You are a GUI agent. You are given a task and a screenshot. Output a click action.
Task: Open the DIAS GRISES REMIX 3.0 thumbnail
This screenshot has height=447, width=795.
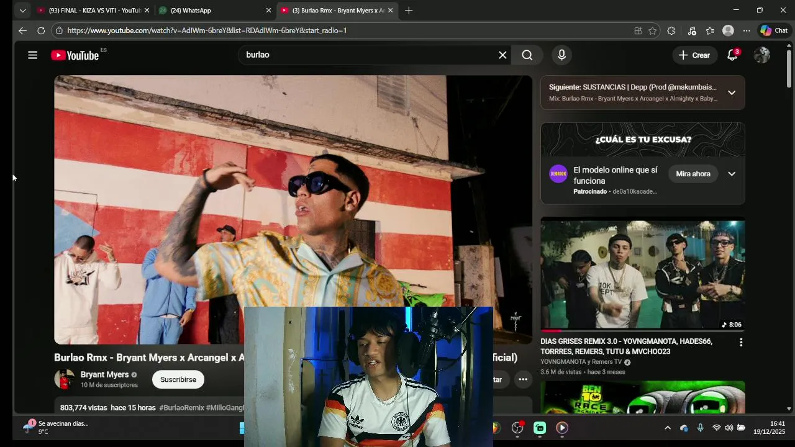(643, 274)
